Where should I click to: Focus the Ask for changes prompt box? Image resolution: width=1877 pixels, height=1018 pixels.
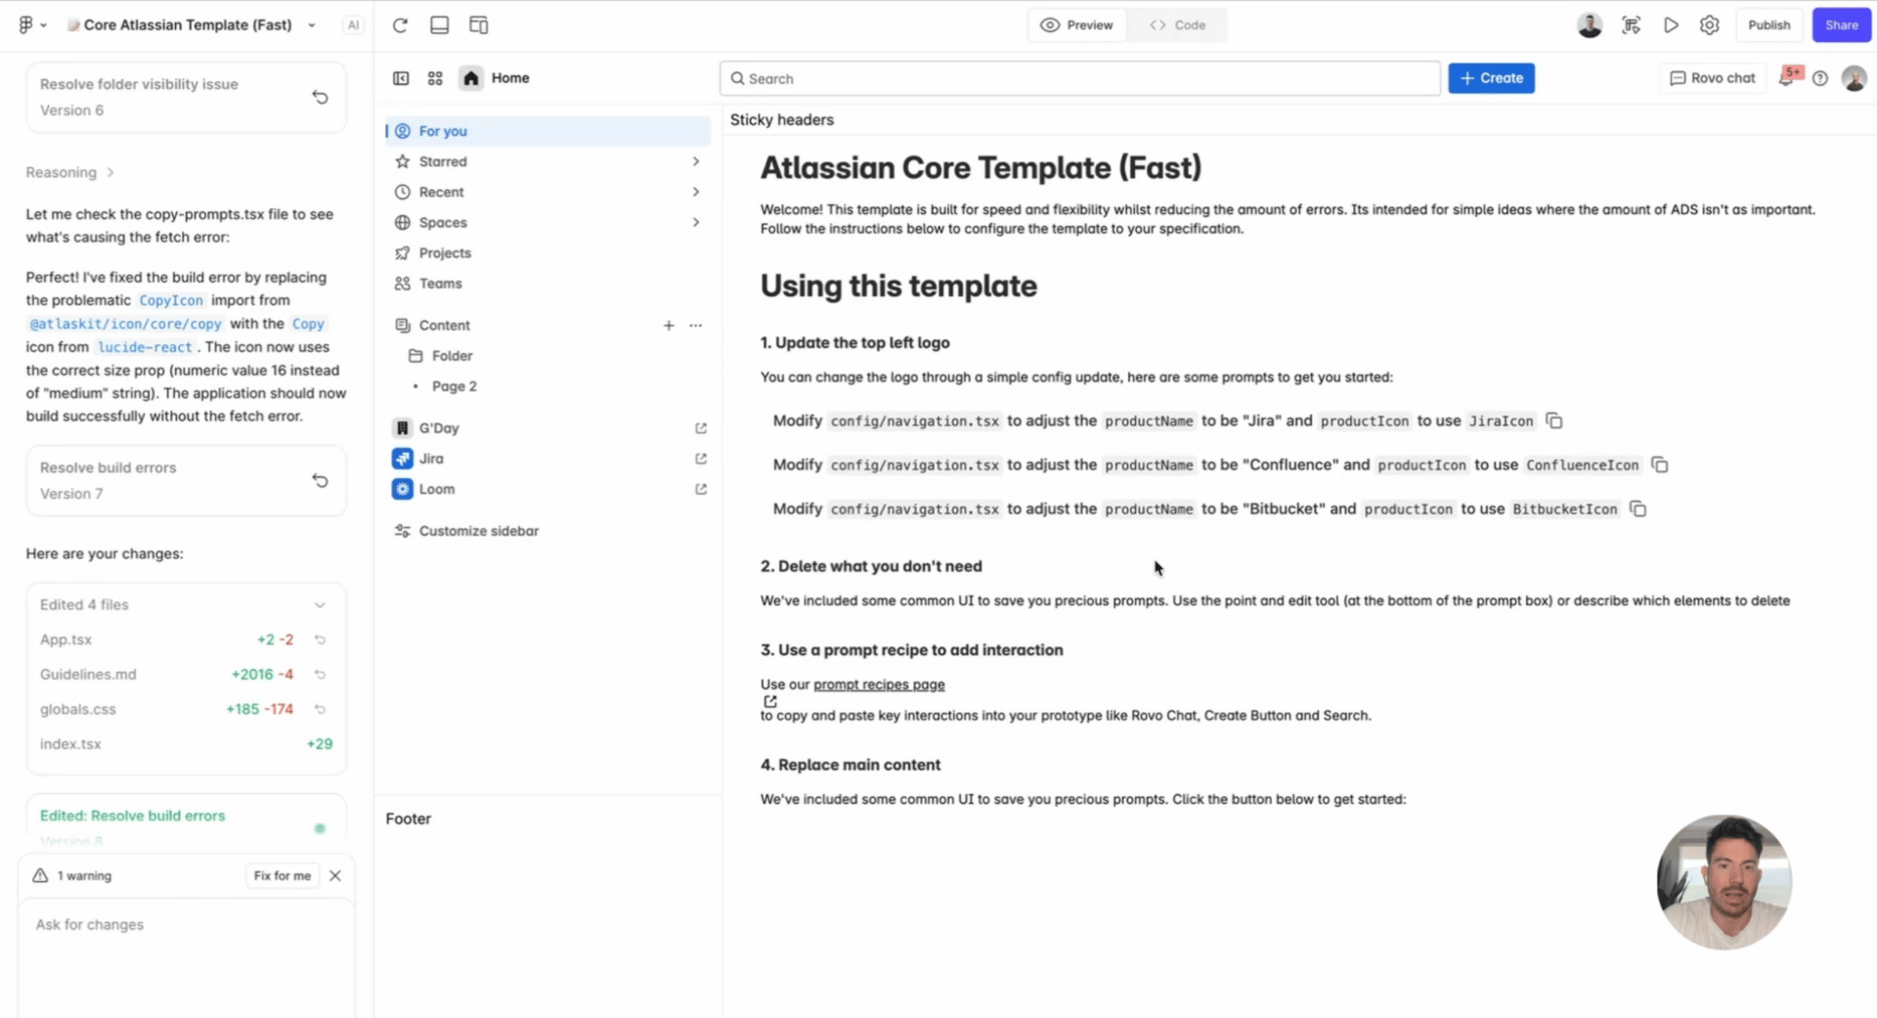(x=186, y=956)
